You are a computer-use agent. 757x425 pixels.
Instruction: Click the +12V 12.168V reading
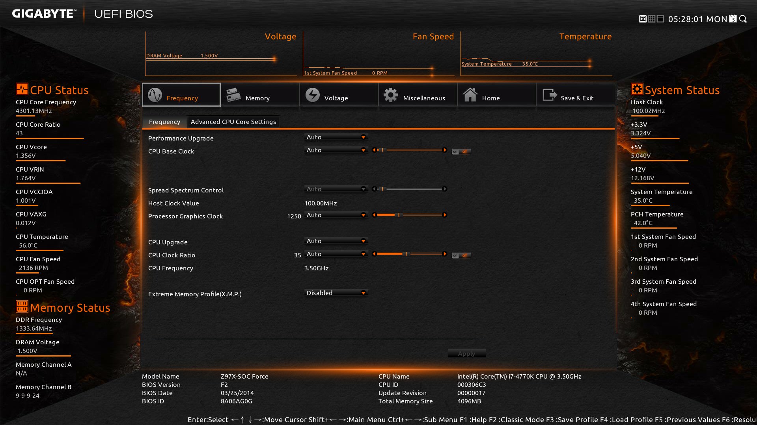pos(642,178)
